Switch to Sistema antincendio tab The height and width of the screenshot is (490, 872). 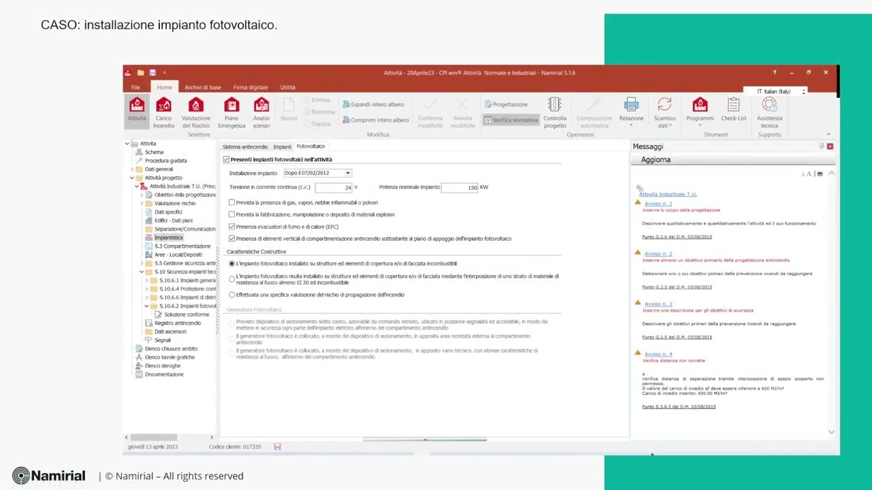coord(245,146)
